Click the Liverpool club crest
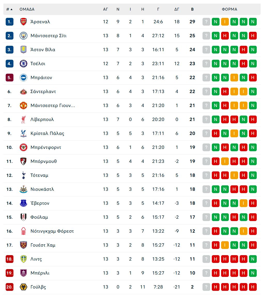 click(x=24, y=119)
